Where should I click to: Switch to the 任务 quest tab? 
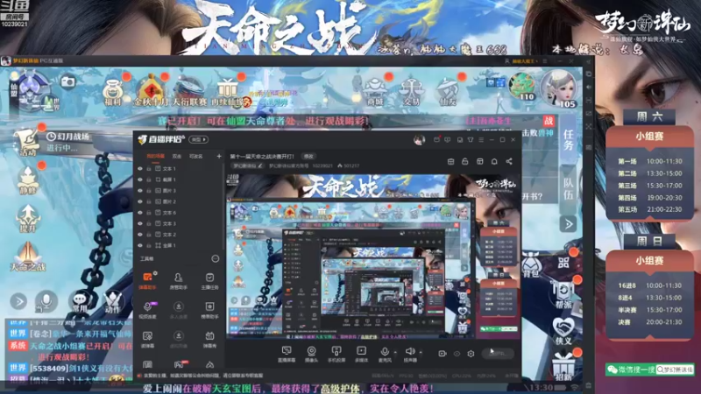coord(568,140)
